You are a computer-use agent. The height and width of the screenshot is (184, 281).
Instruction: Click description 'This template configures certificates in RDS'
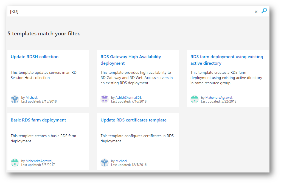pyautogui.click(x=137, y=138)
